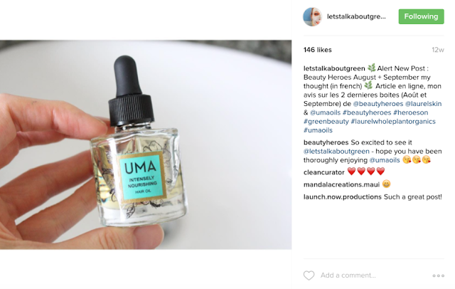Open the #heroeson hashtag

tap(411, 112)
